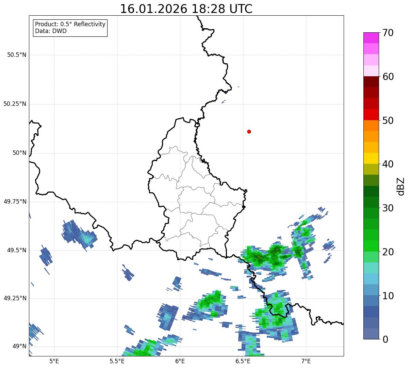The image size is (409, 368).
Task: Click the '49.5°N' latitude label
Action: pos(17,250)
